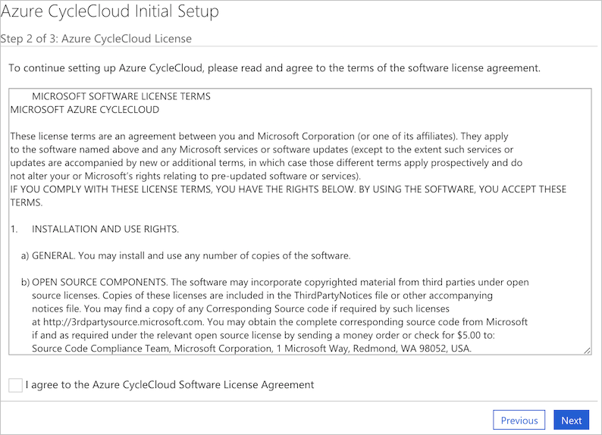Proceed with the Next button

click(572, 421)
